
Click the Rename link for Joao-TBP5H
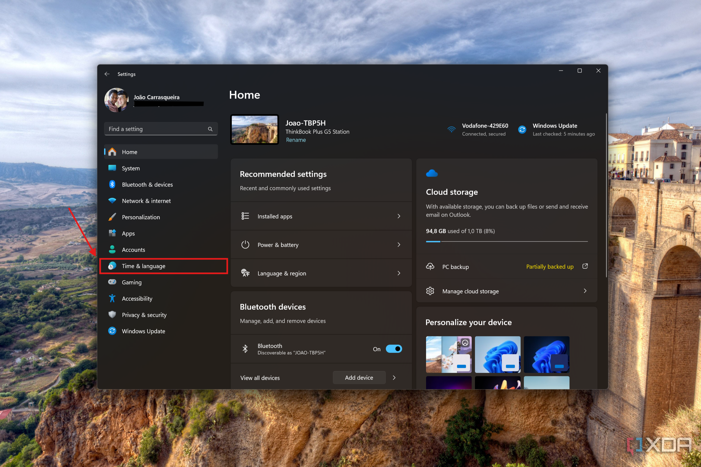point(296,140)
